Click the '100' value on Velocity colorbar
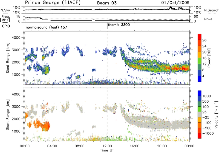219x152 pixels. coord(205,107)
